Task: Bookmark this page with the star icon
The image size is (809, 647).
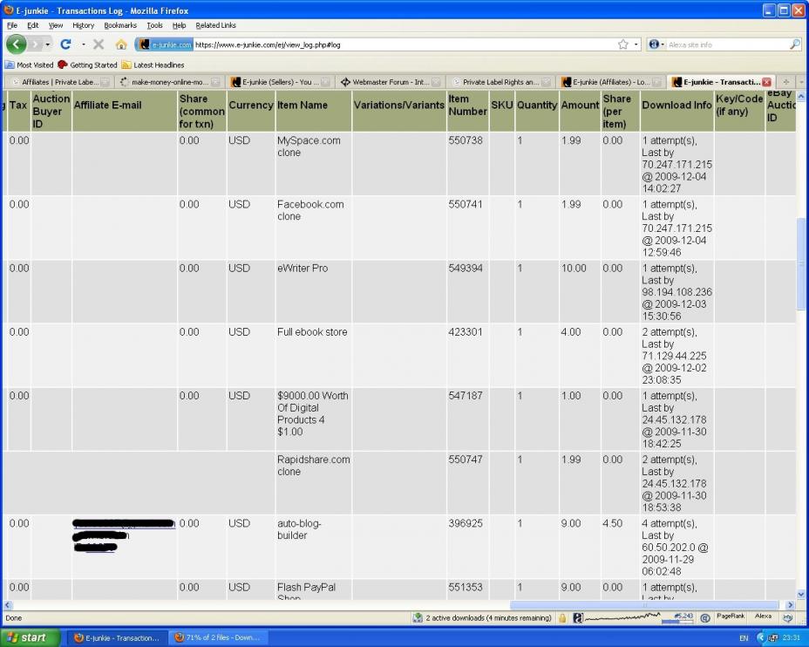Action: click(622, 44)
